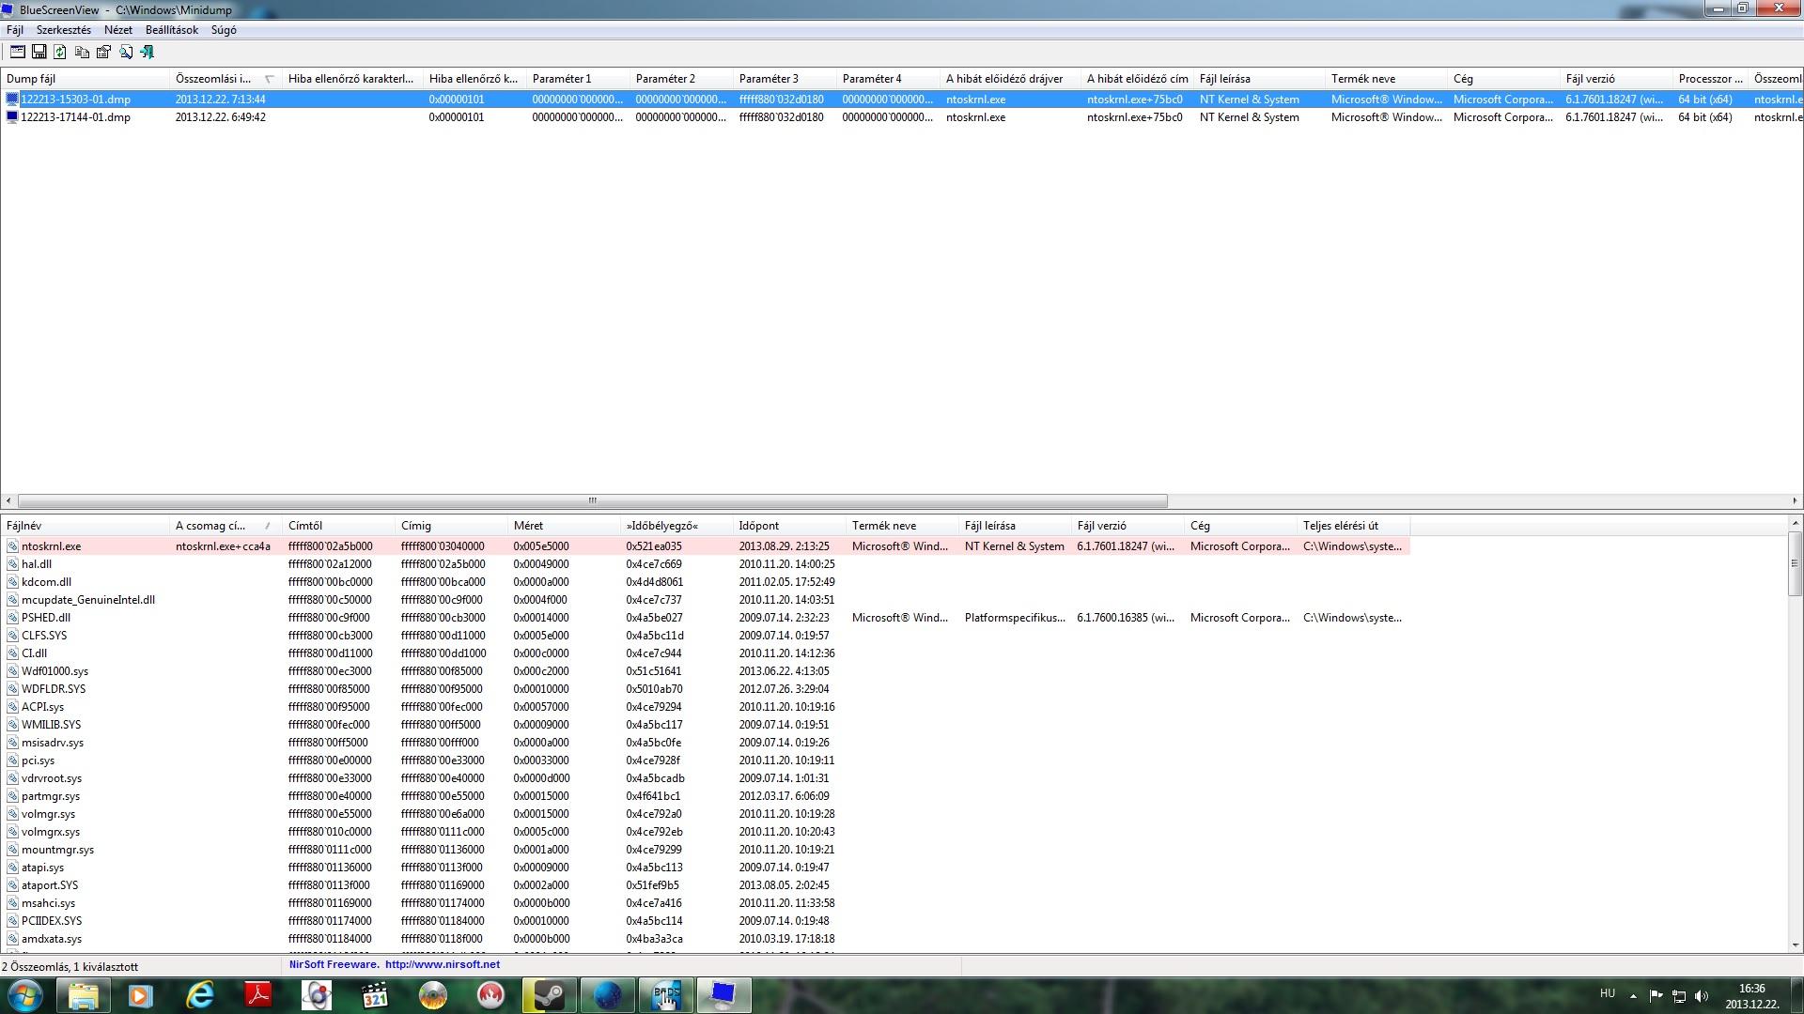1804x1014 pixels.
Task: Sort by Összeomlási idő column header
Action: (225, 79)
